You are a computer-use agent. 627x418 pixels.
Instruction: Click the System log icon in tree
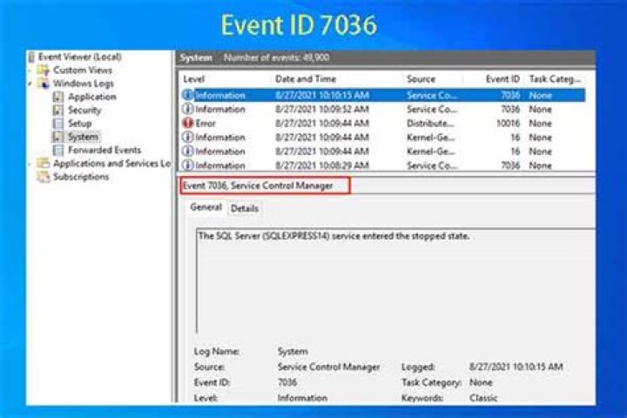click(x=58, y=137)
